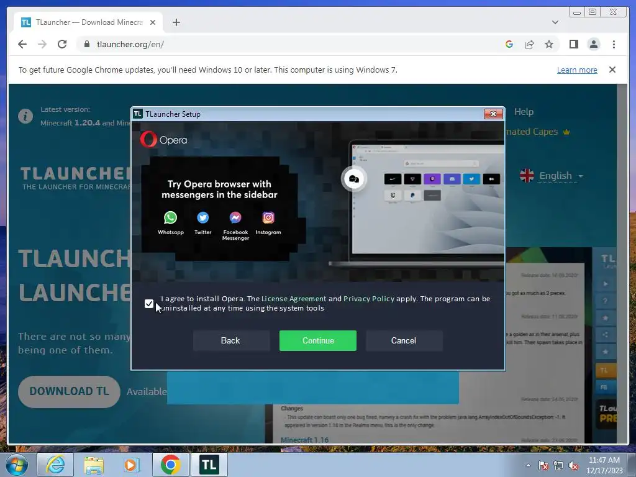Click the DOWNLOAD TL button
This screenshot has width=636, height=477.
point(69,391)
